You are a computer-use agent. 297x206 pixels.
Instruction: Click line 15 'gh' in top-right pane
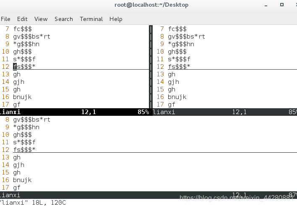[x=172, y=89]
